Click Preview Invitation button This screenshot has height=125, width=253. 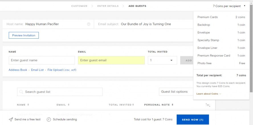(24, 36)
